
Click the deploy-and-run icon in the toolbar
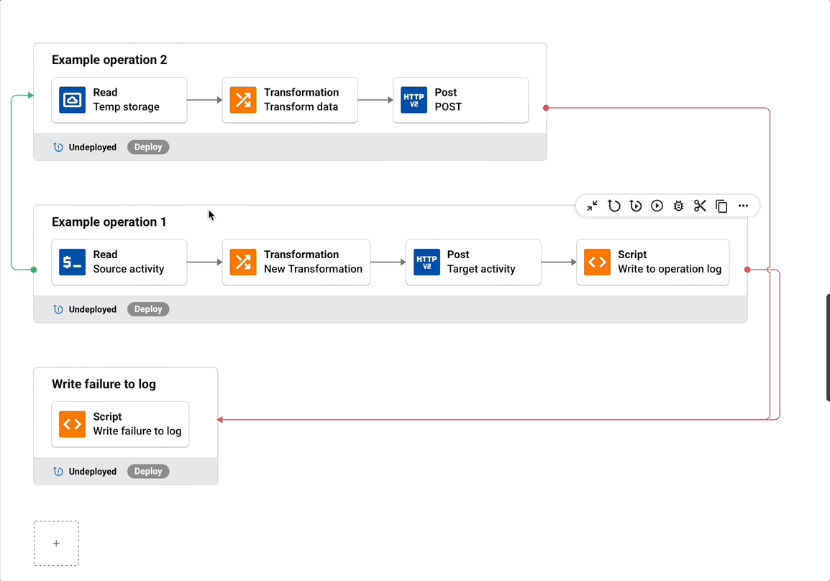[636, 206]
